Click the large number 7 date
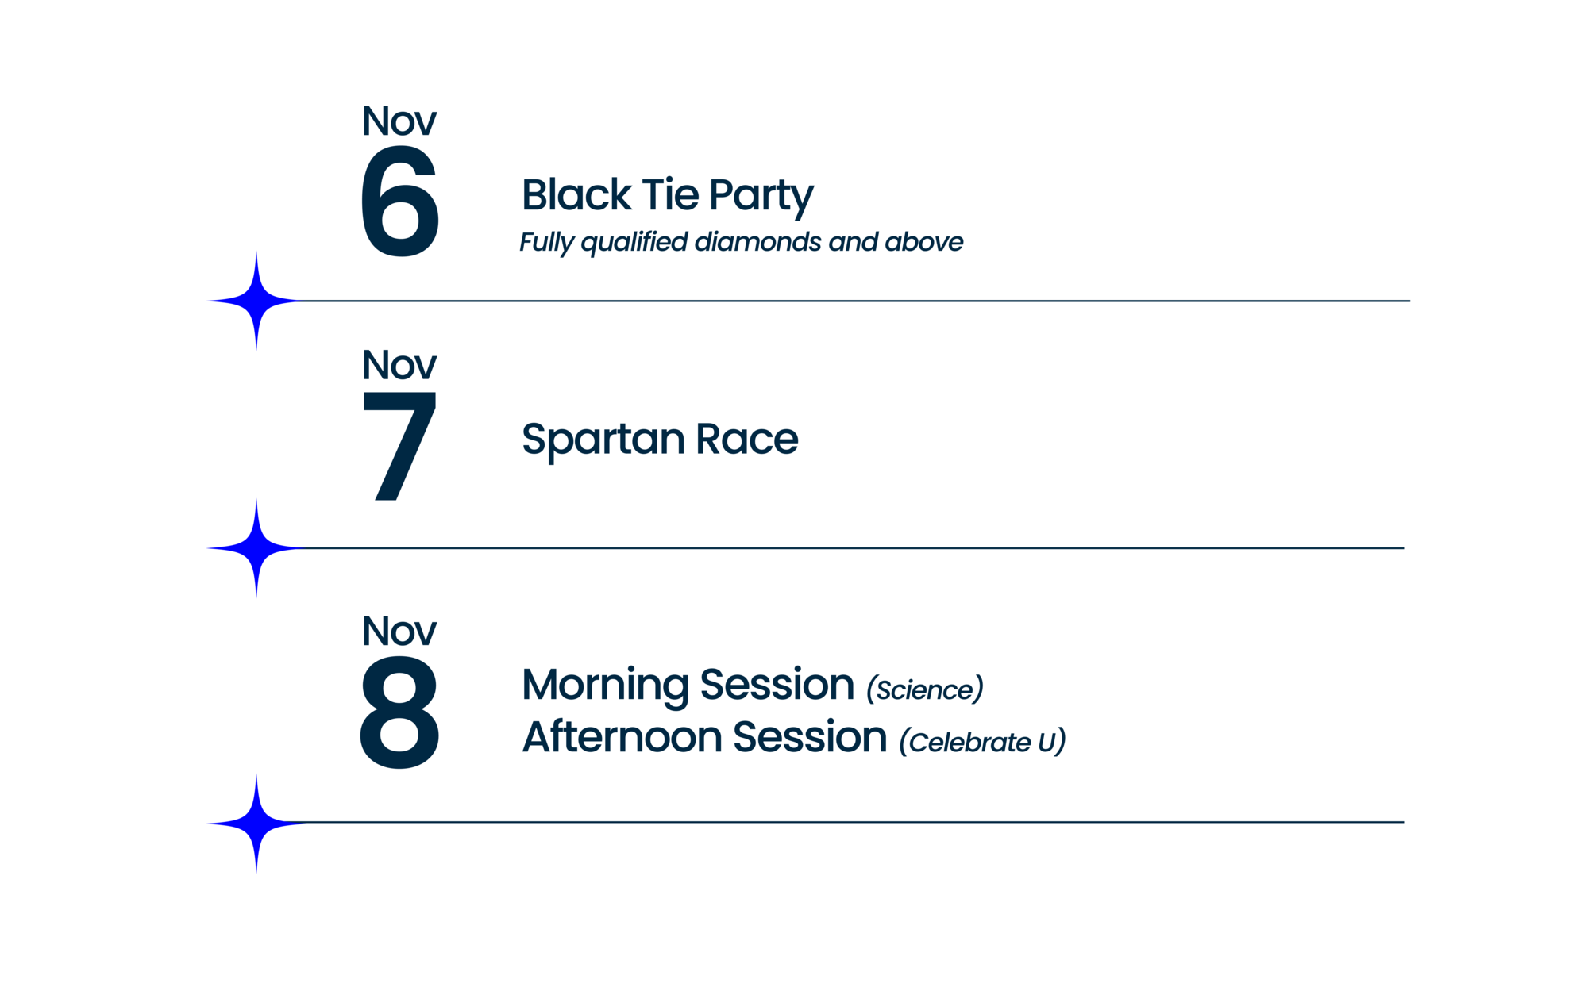1588x987 pixels. click(x=399, y=446)
